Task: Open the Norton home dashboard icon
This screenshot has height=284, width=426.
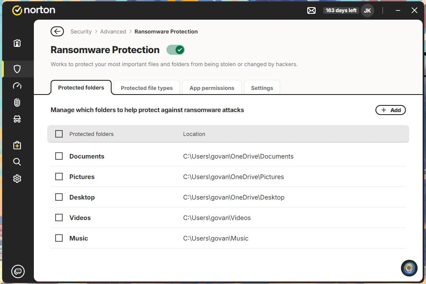Action: (x=17, y=43)
